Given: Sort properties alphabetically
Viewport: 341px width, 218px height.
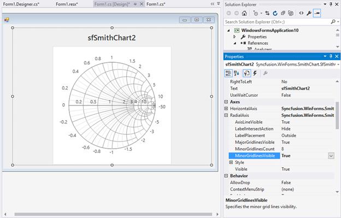Looking at the screenshot, I should [237, 73].
